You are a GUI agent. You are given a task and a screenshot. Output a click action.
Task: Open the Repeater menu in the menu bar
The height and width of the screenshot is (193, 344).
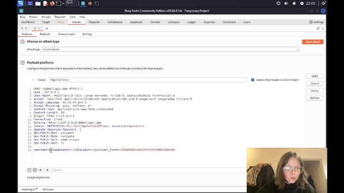[60, 17]
